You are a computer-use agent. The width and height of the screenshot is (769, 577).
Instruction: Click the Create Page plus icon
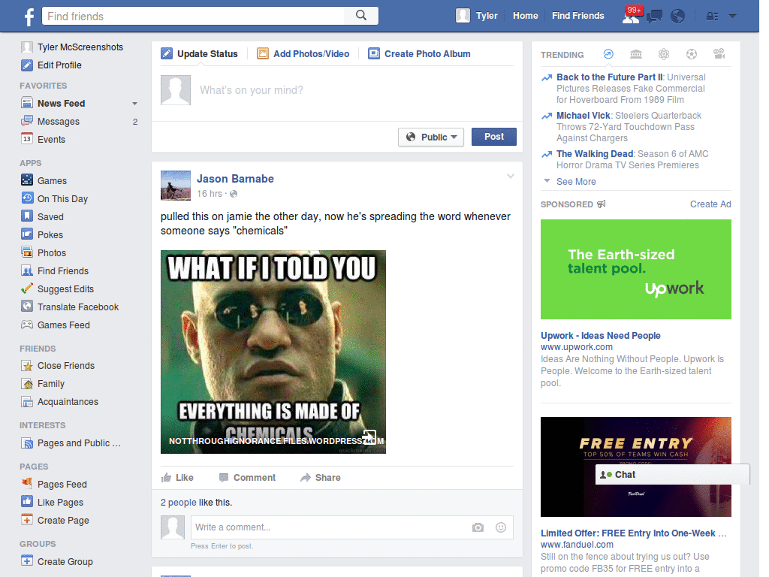[x=27, y=520]
